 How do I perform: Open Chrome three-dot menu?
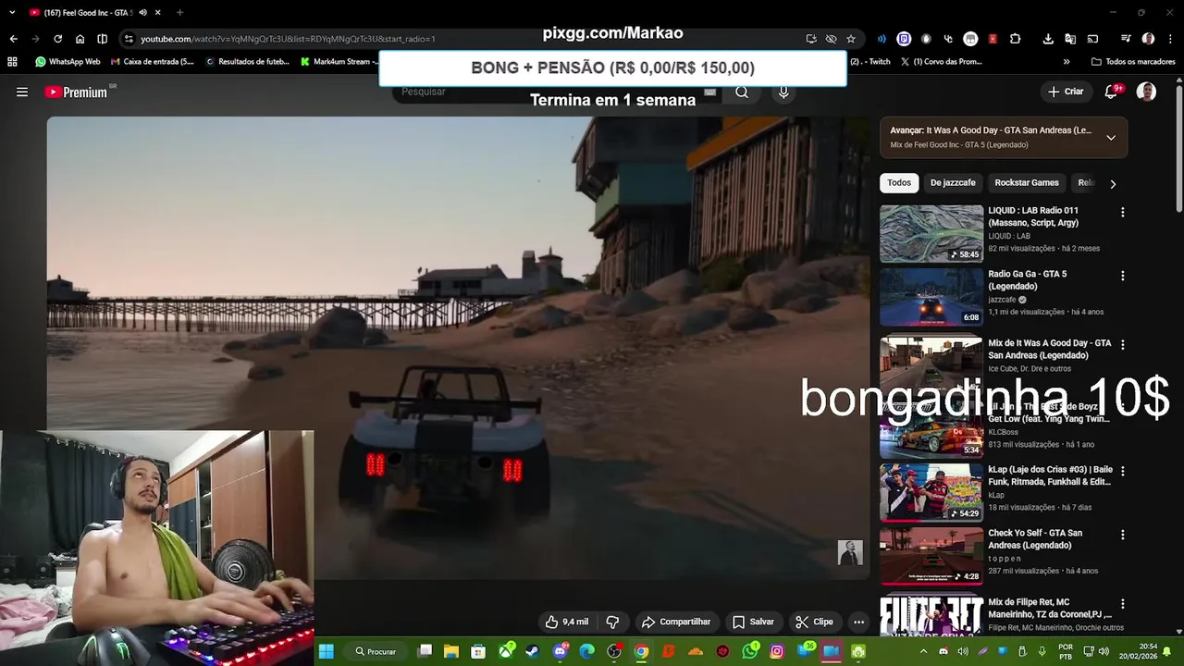pyautogui.click(x=1170, y=39)
